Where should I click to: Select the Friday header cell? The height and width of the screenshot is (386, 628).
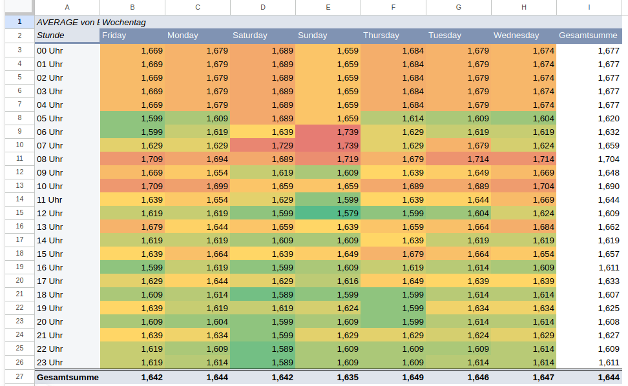pos(132,36)
